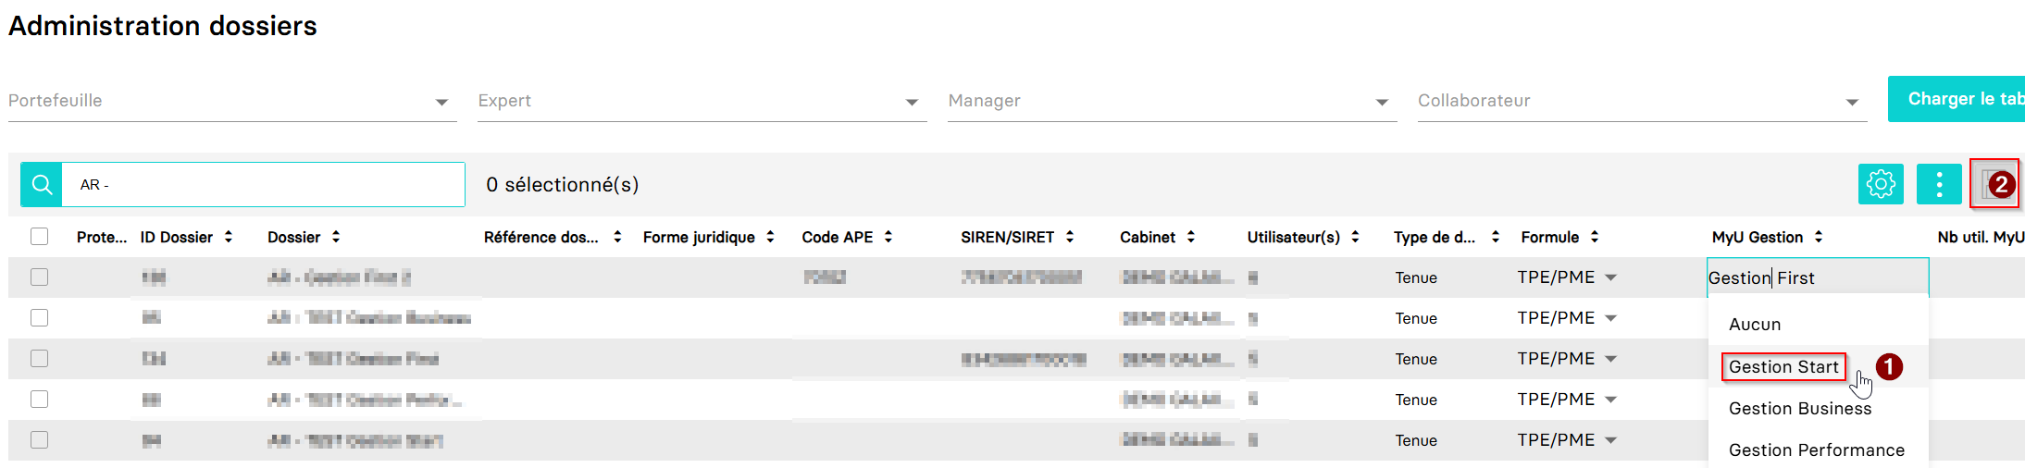Expand TPE/PME formule dropdown in first row

1611,277
